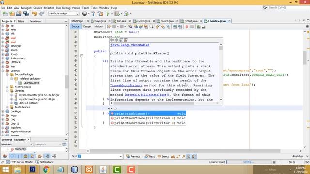Open File Explorer from the taskbar

(18, 169)
